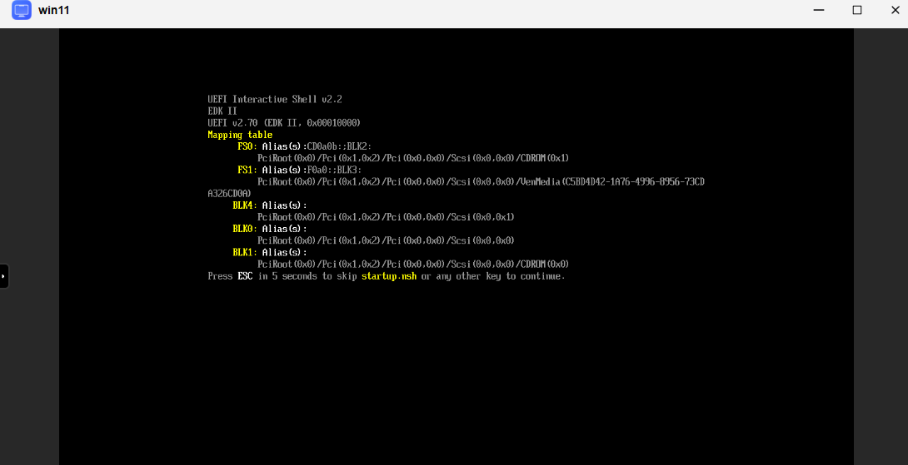This screenshot has width=908, height=465.
Task: Click 'UEFI Interactive Shell v2.2' line
Action: [x=275, y=100]
